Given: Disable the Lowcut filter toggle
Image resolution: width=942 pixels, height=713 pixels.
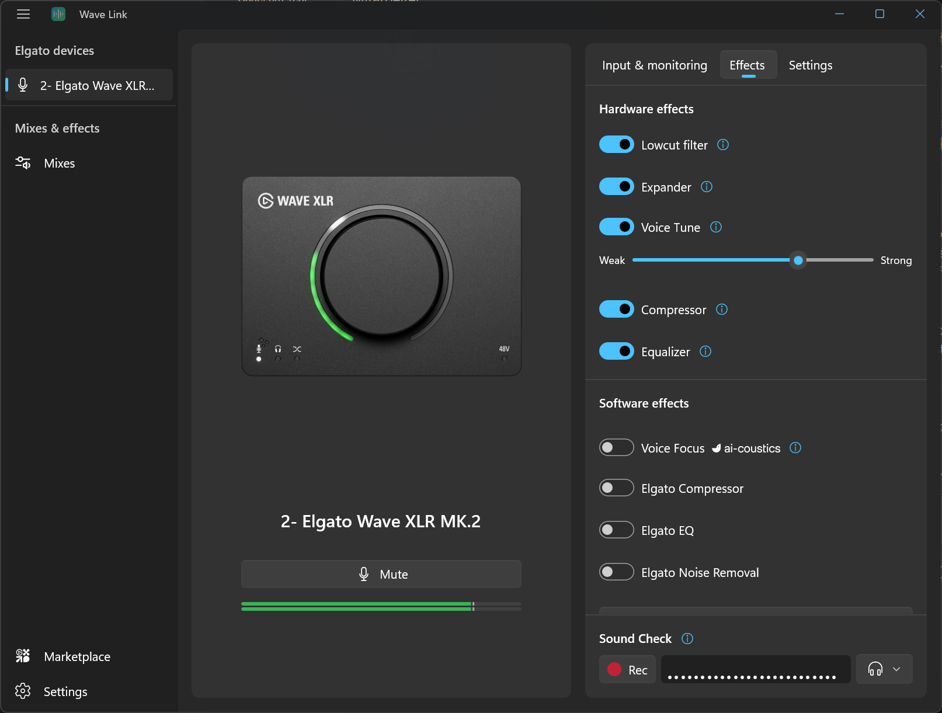Looking at the screenshot, I should point(617,144).
